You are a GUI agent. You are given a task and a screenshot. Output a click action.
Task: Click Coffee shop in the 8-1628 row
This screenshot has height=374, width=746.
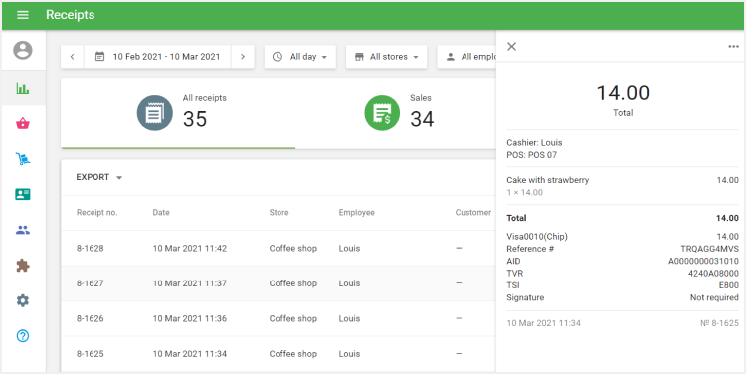293,248
